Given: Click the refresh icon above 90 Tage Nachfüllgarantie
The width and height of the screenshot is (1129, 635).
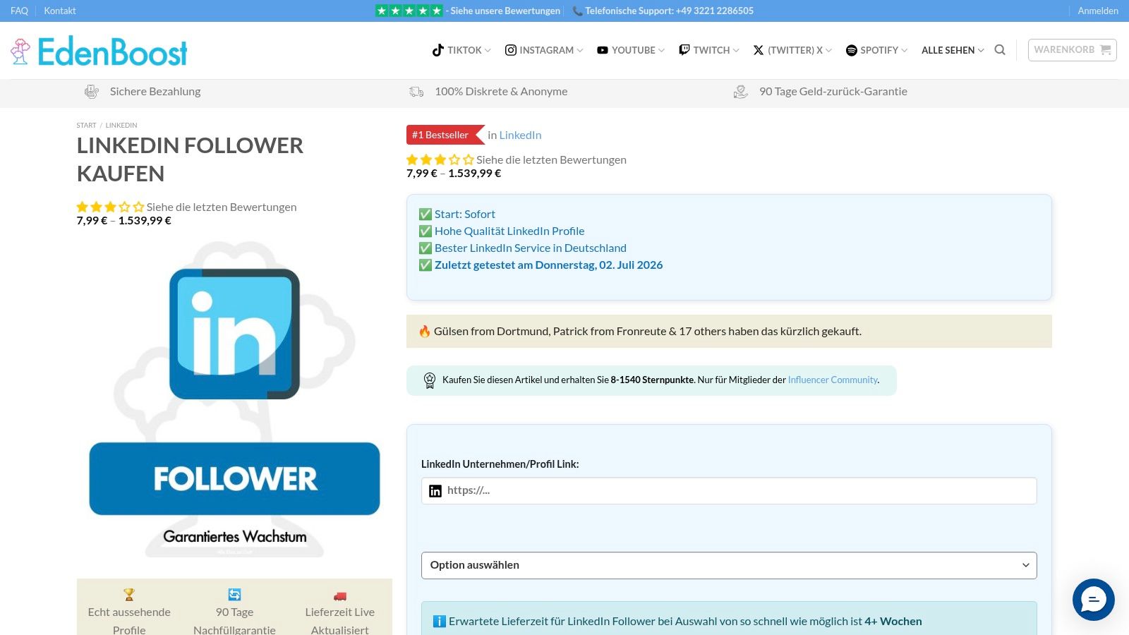Looking at the screenshot, I should 234,595.
